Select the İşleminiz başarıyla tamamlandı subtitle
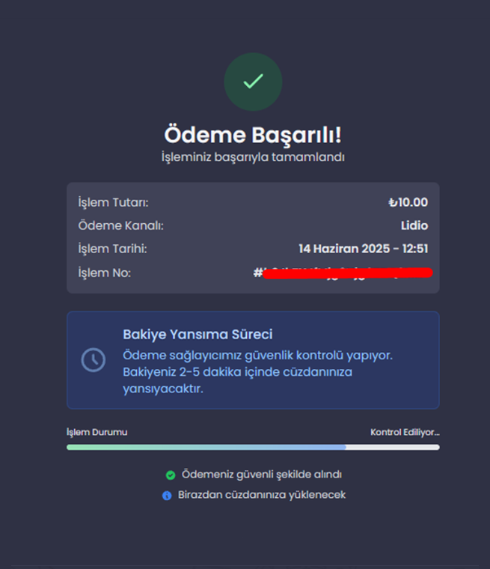 [253, 157]
